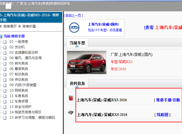
Task: Open chapter 06 悬架系统
Action: 19,69
